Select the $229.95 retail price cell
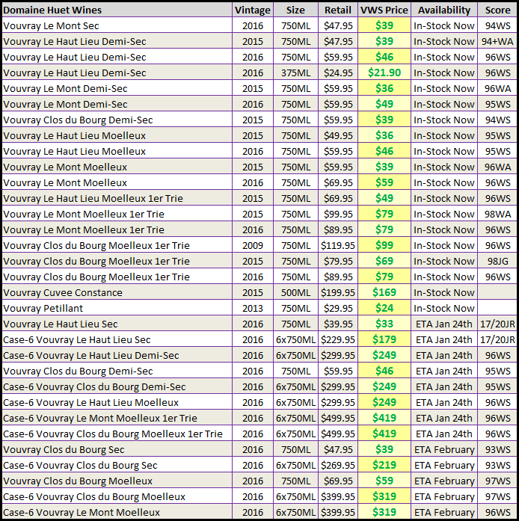The width and height of the screenshot is (519, 521). coord(338,339)
